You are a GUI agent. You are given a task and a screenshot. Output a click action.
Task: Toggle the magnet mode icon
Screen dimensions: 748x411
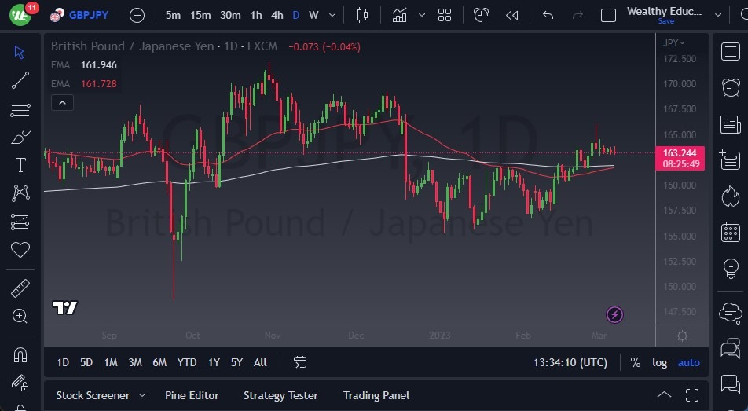coord(20,354)
